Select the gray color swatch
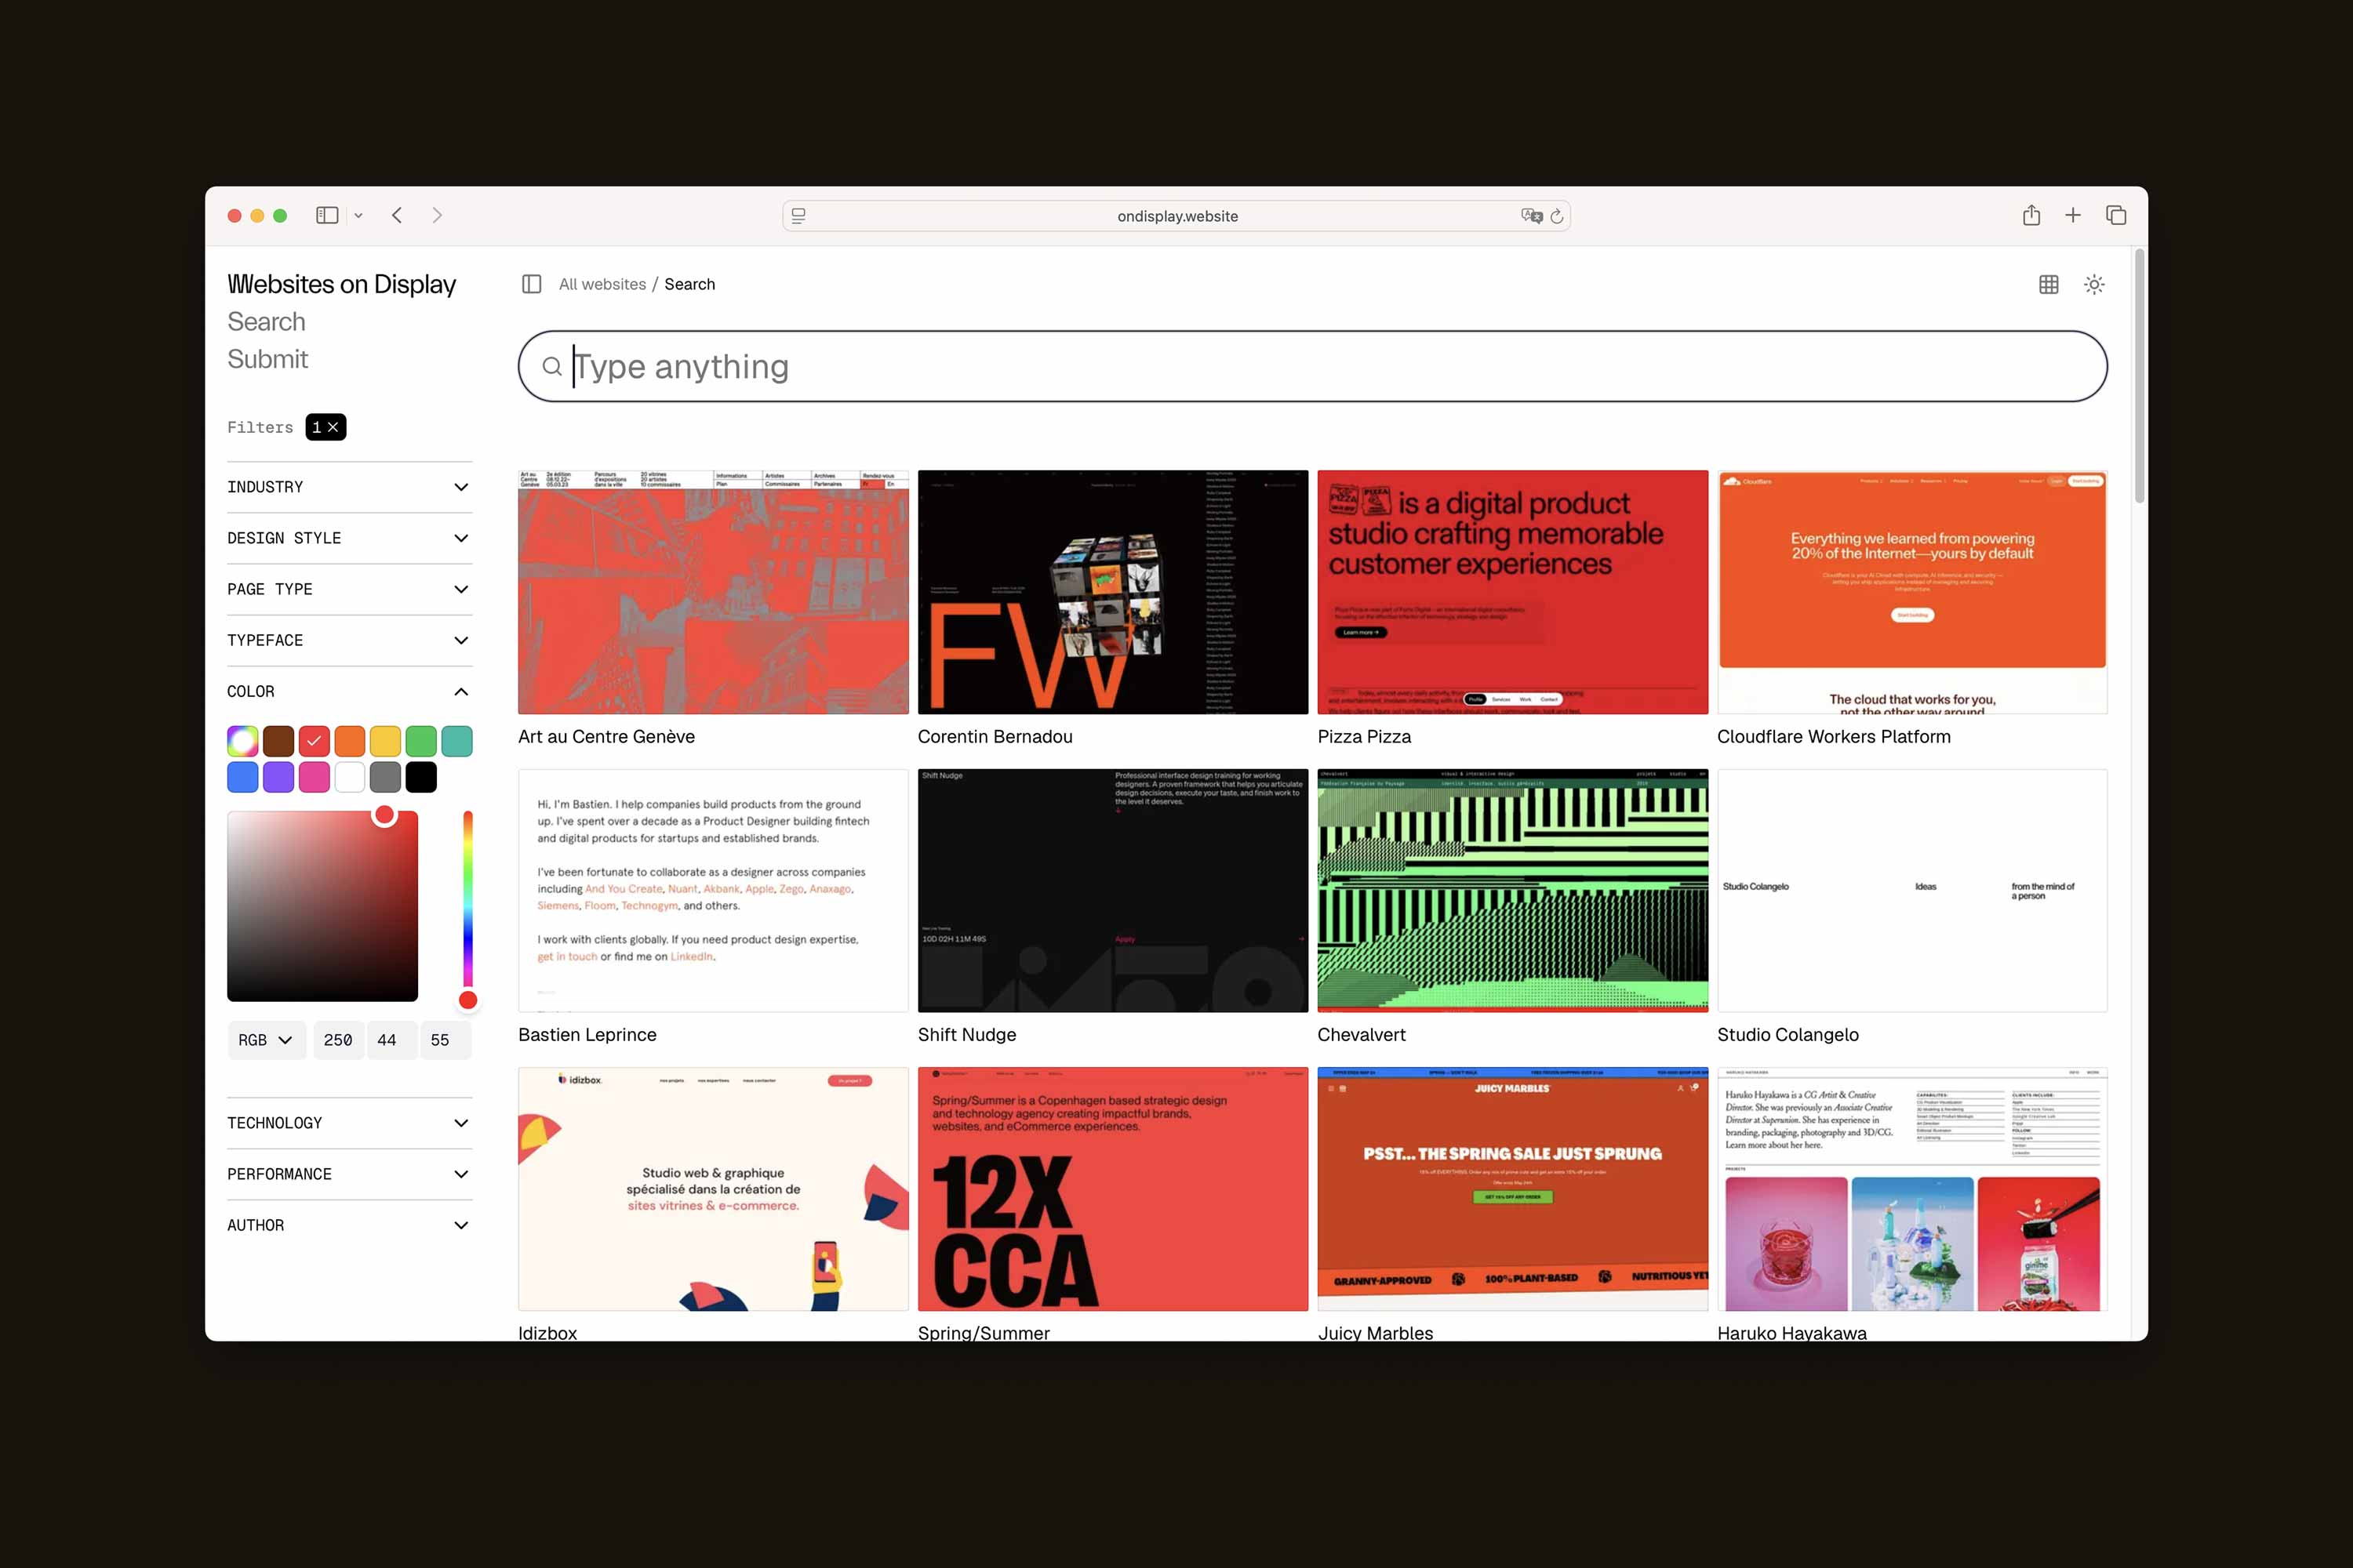2353x1568 pixels. pyautogui.click(x=385, y=777)
